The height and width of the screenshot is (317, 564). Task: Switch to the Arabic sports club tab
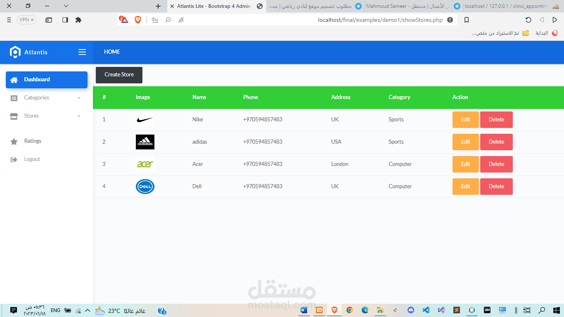(315, 6)
